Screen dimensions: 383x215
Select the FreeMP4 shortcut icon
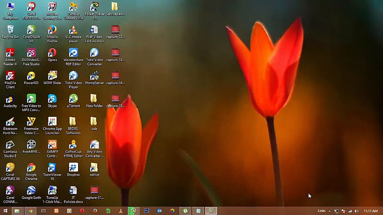[31, 147]
